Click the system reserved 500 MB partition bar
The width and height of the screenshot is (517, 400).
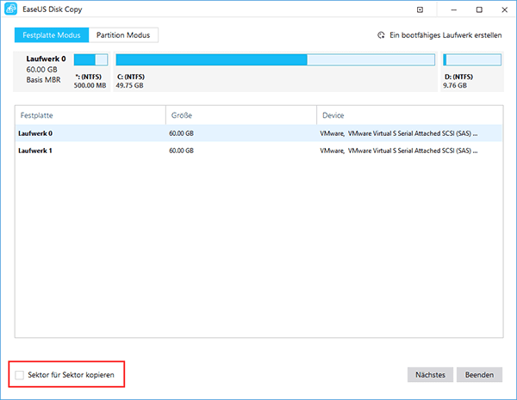90,59
